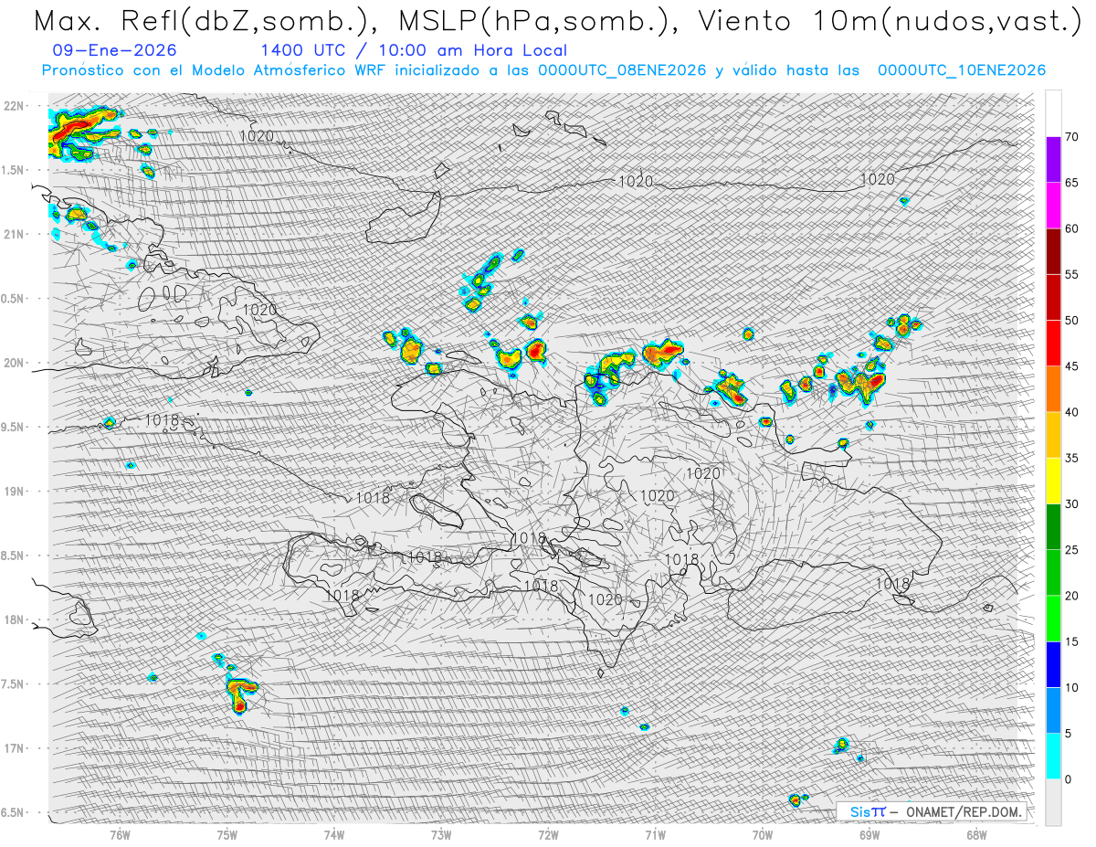Click the "1400 UTC / 10:00 am Hora Local" text
The image size is (1096, 847).
click(x=413, y=51)
